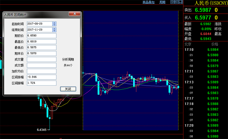Viewport: 228px width, 139px height.
Task: Click the right arrow navigation icon
Action: click(176, 2)
